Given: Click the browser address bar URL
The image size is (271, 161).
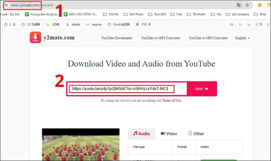Looking at the screenshot, I should (32, 5).
